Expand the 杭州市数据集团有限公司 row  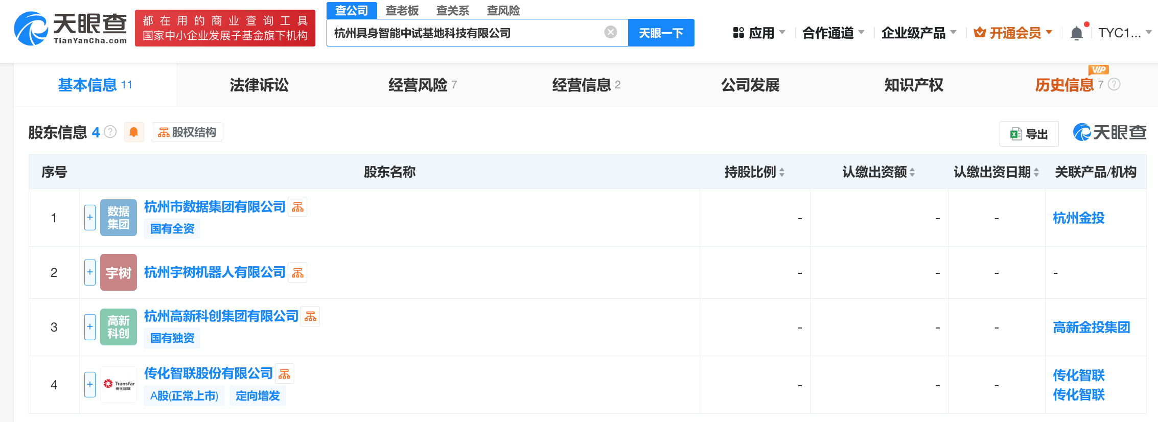click(90, 218)
